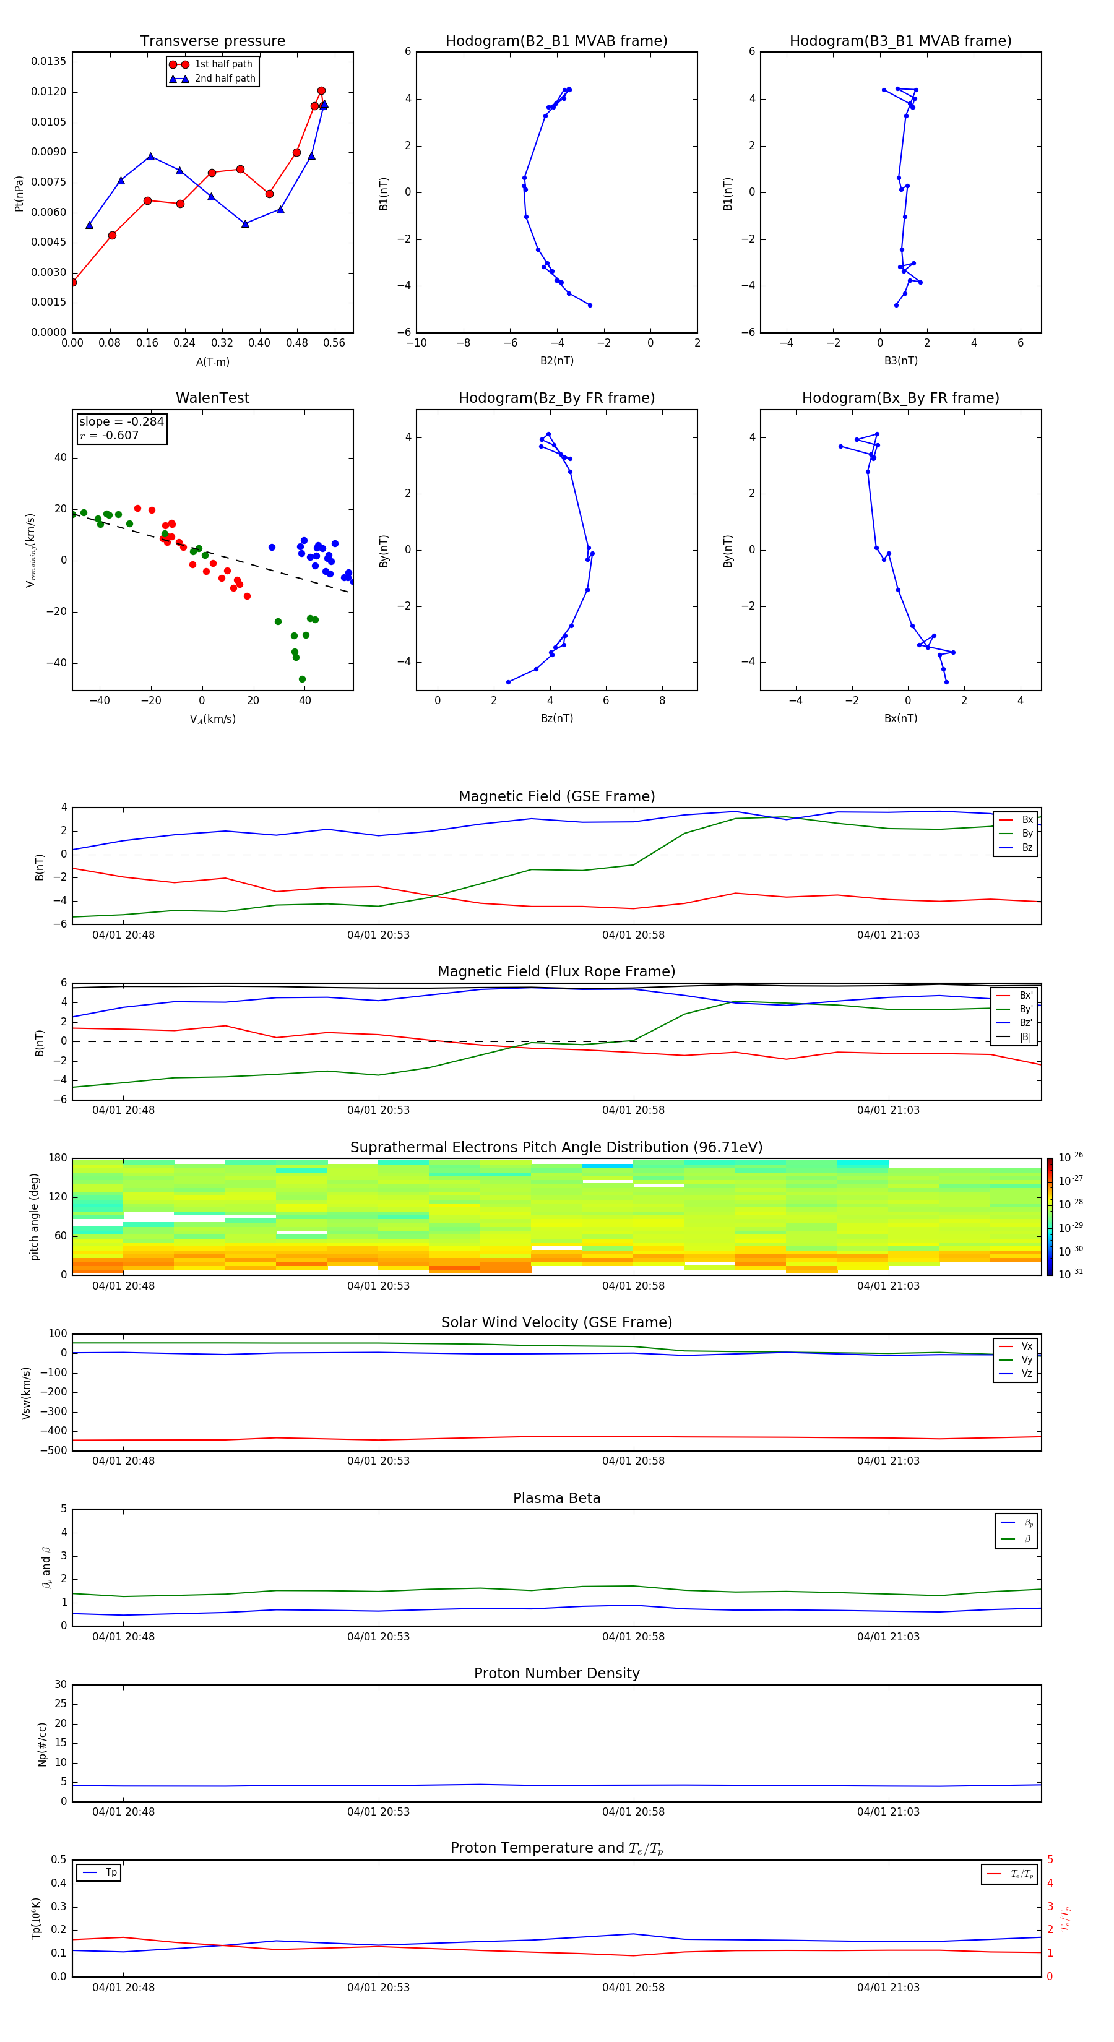
Task: Click the Magnetic Field (GSE Frame) title
Action: click(556, 796)
